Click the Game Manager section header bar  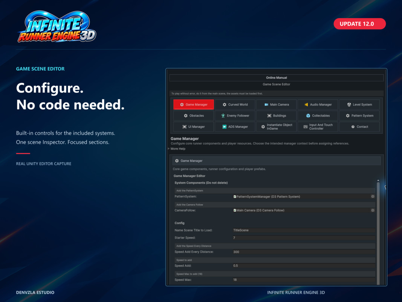pos(277,161)
